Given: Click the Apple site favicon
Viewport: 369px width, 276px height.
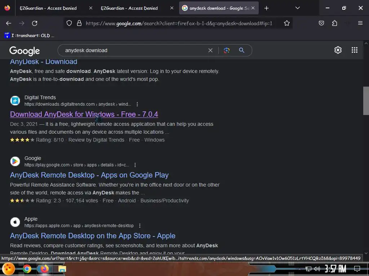Looking at the screenshot, I should [15, 222].
